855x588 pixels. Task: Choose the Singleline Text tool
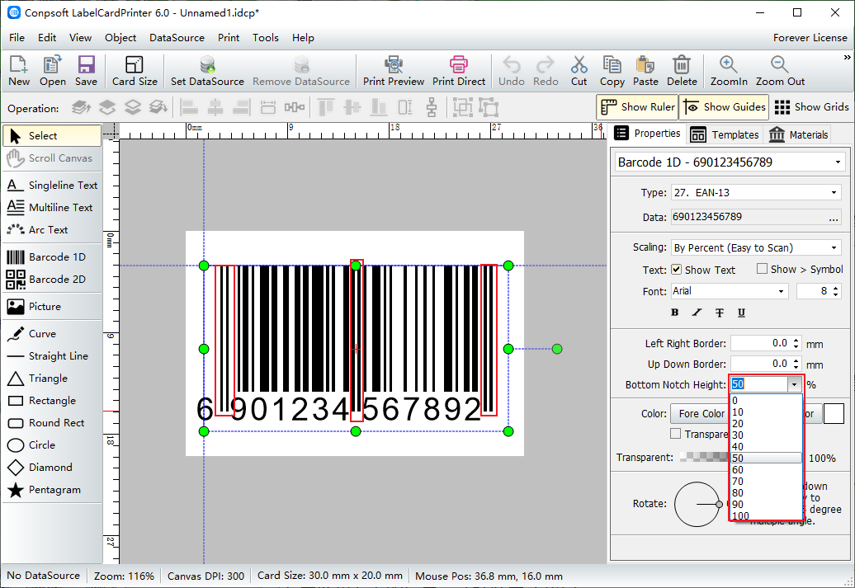pyautogui.click(x=52, y=185)
